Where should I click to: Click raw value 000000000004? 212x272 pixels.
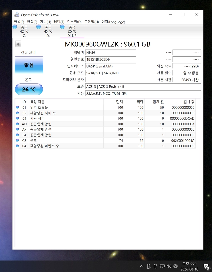pyautogui.click(x=183, y=124)
